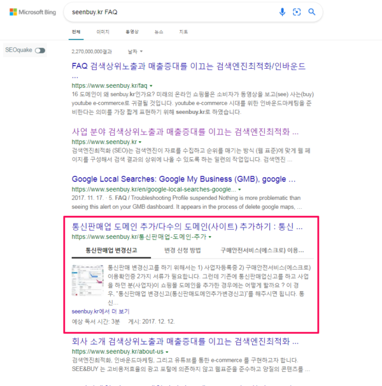Image resolution: width=382 pixels, height=386 pixels.
Task: Switch to the 지도 tab
Action: (x=183, y=32)
